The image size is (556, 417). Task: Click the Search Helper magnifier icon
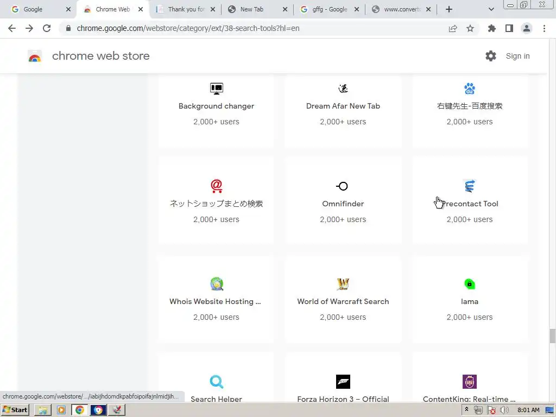coord(216,382)
